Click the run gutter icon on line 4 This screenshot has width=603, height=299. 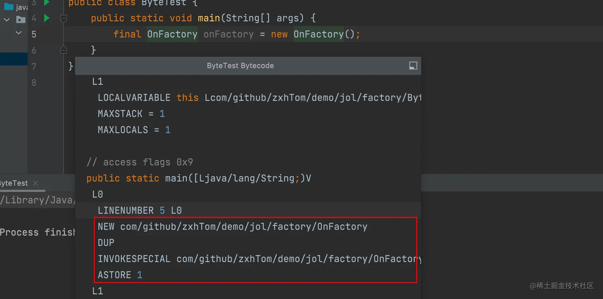pos(47,18)
